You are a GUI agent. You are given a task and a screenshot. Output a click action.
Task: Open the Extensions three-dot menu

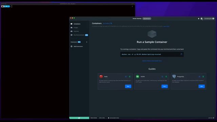click(87, 42)
